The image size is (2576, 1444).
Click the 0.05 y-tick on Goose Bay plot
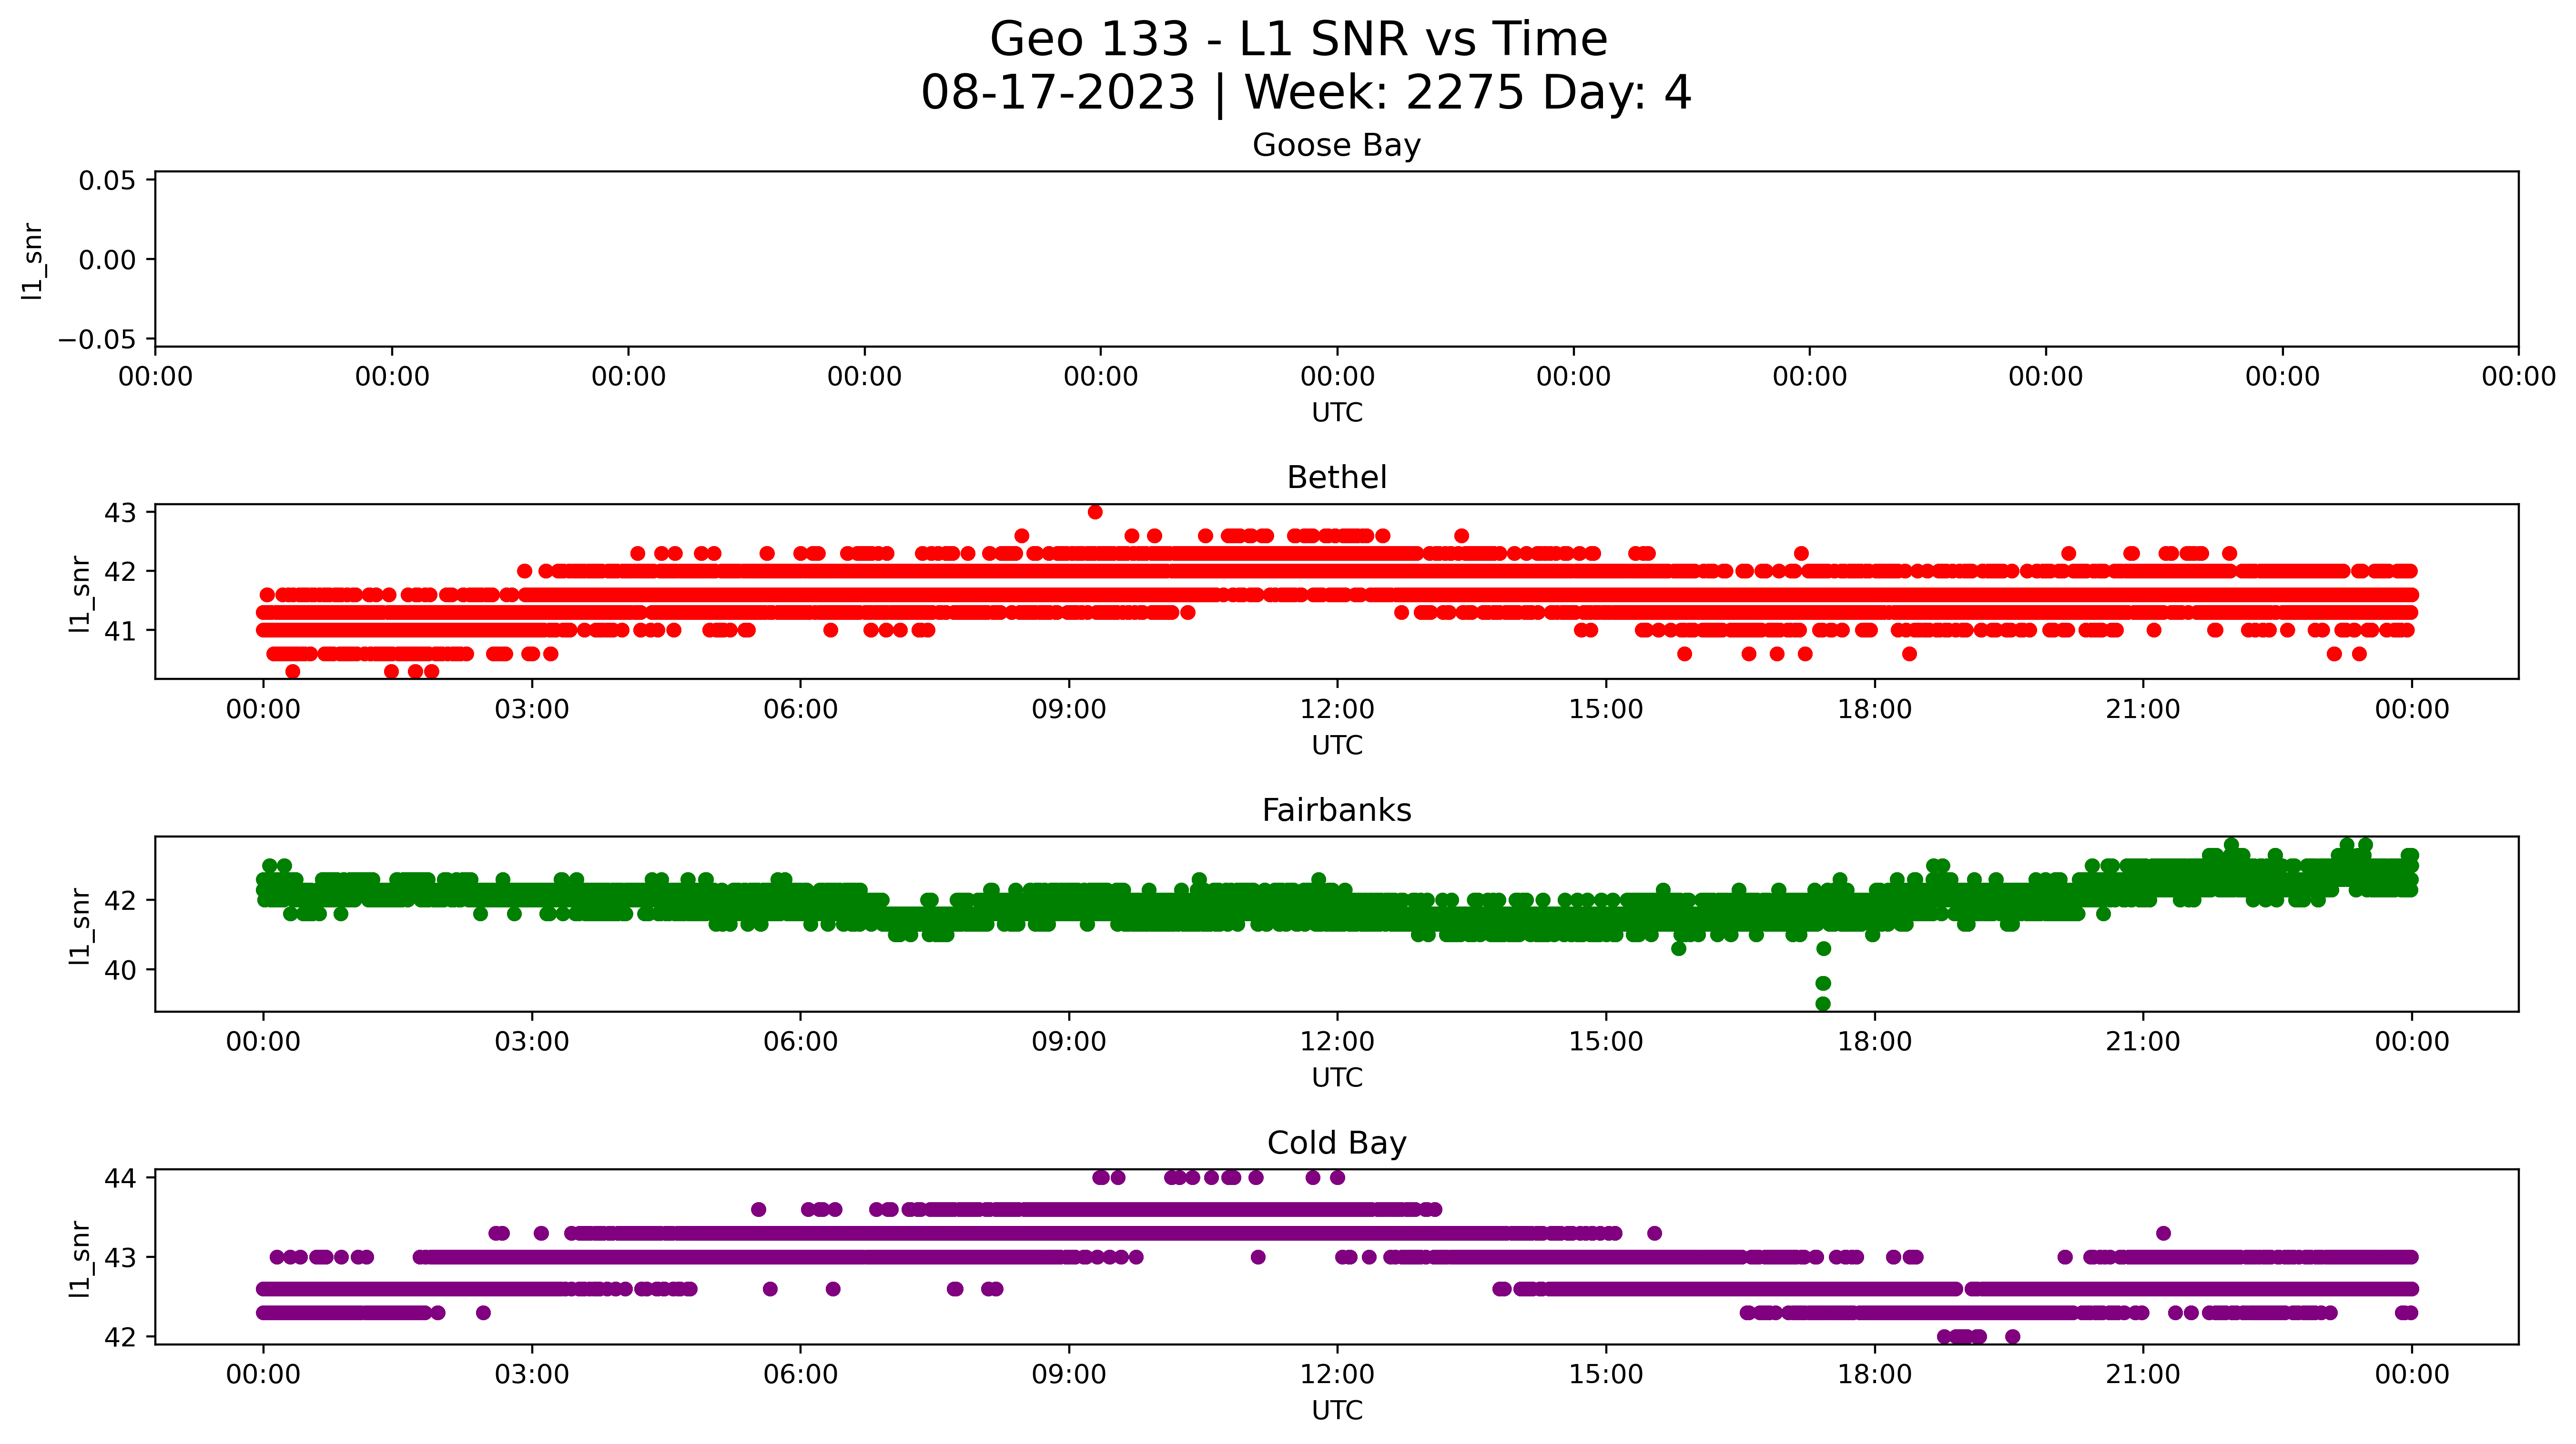107,181
